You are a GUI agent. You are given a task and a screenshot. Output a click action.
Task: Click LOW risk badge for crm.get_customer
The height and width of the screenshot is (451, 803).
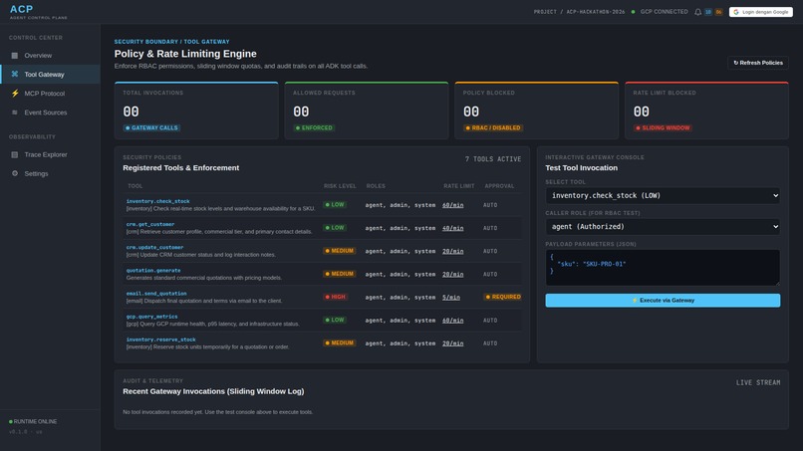335,228
